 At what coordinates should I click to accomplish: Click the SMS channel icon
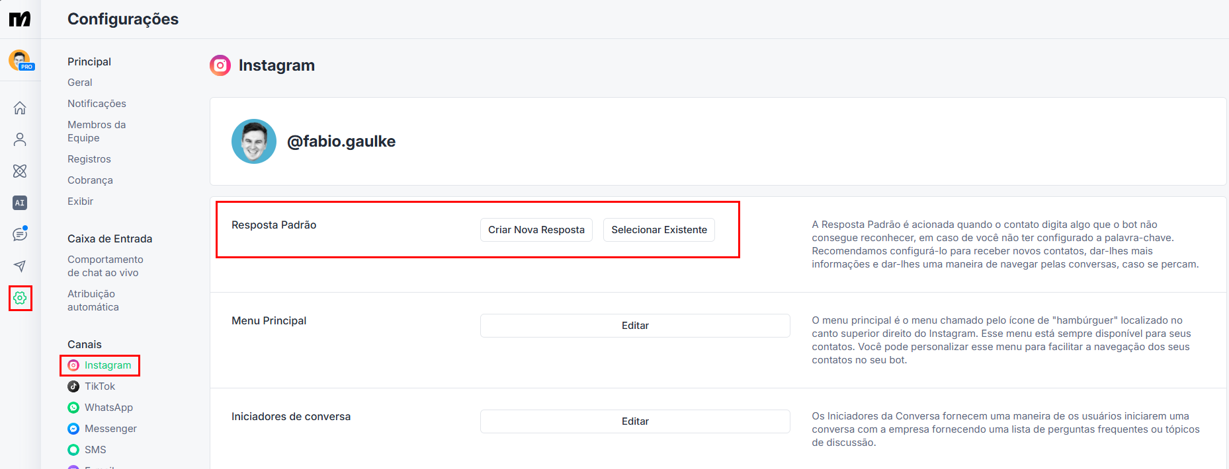click(x=73, y=450)
